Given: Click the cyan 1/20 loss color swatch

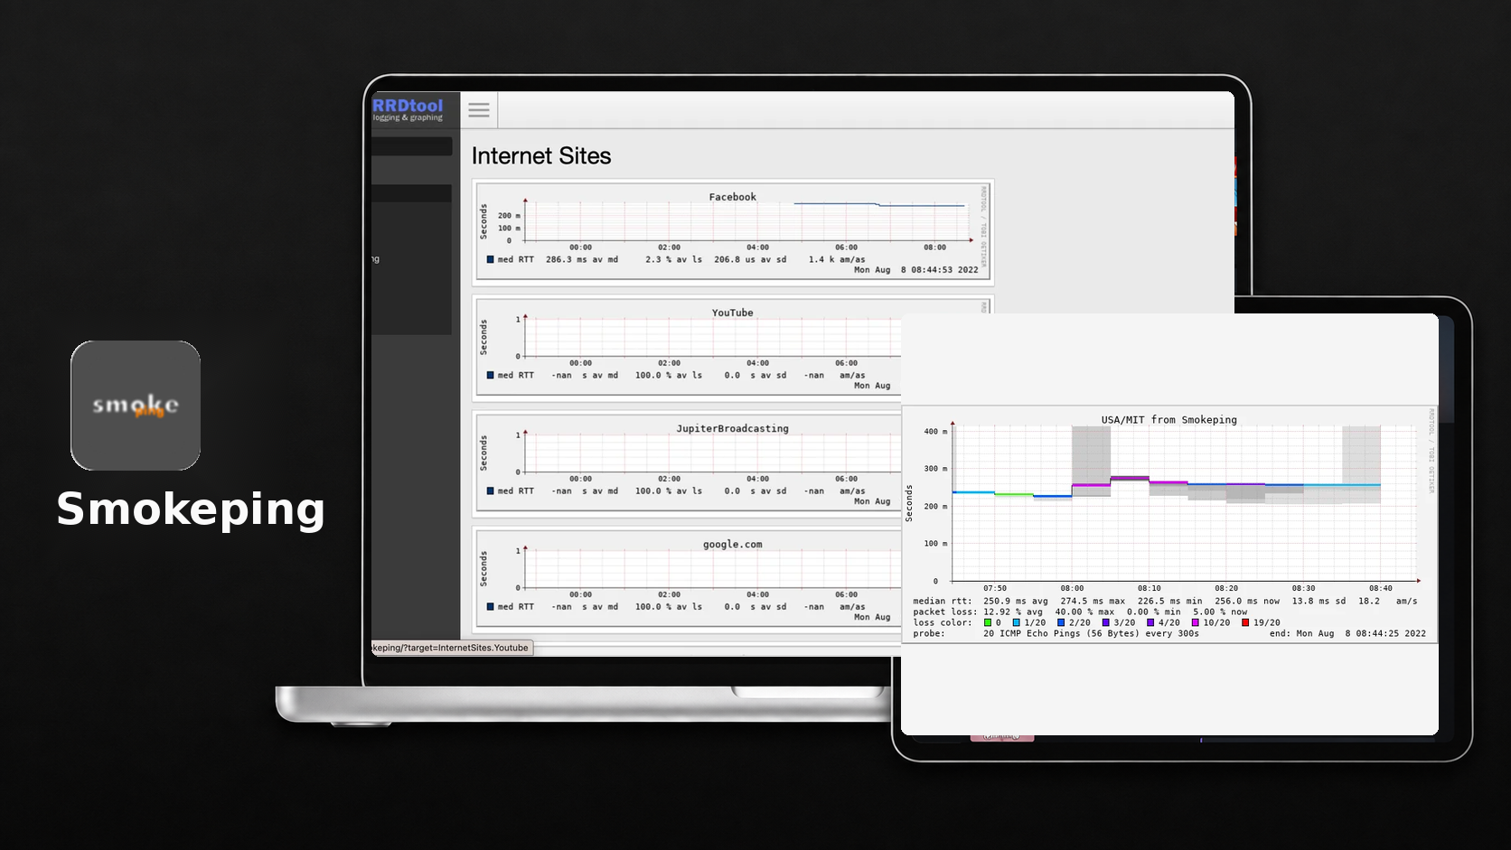Looking at the screenshot, I should point(1017,622).
